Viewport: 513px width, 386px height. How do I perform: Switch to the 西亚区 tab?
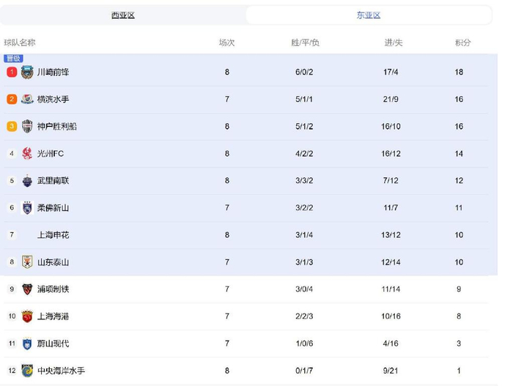pos(123,15)
